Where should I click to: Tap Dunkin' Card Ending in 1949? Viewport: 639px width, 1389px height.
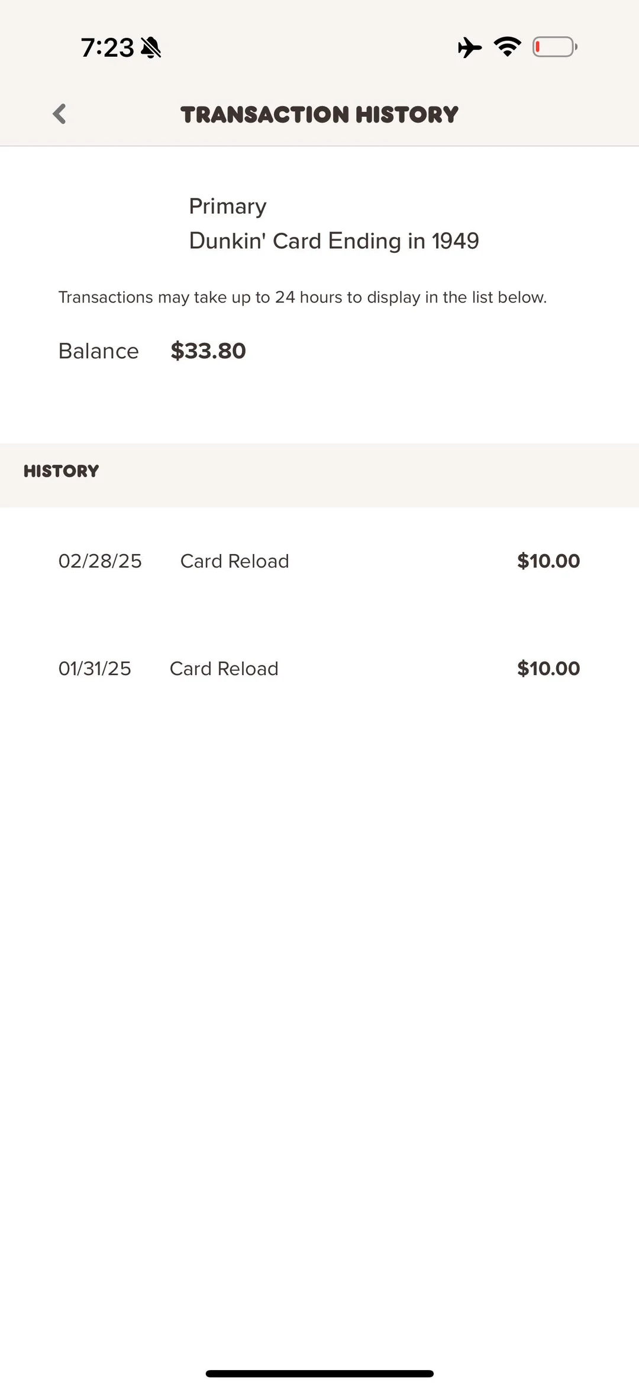pyautogui.click(x=334, y=241)
